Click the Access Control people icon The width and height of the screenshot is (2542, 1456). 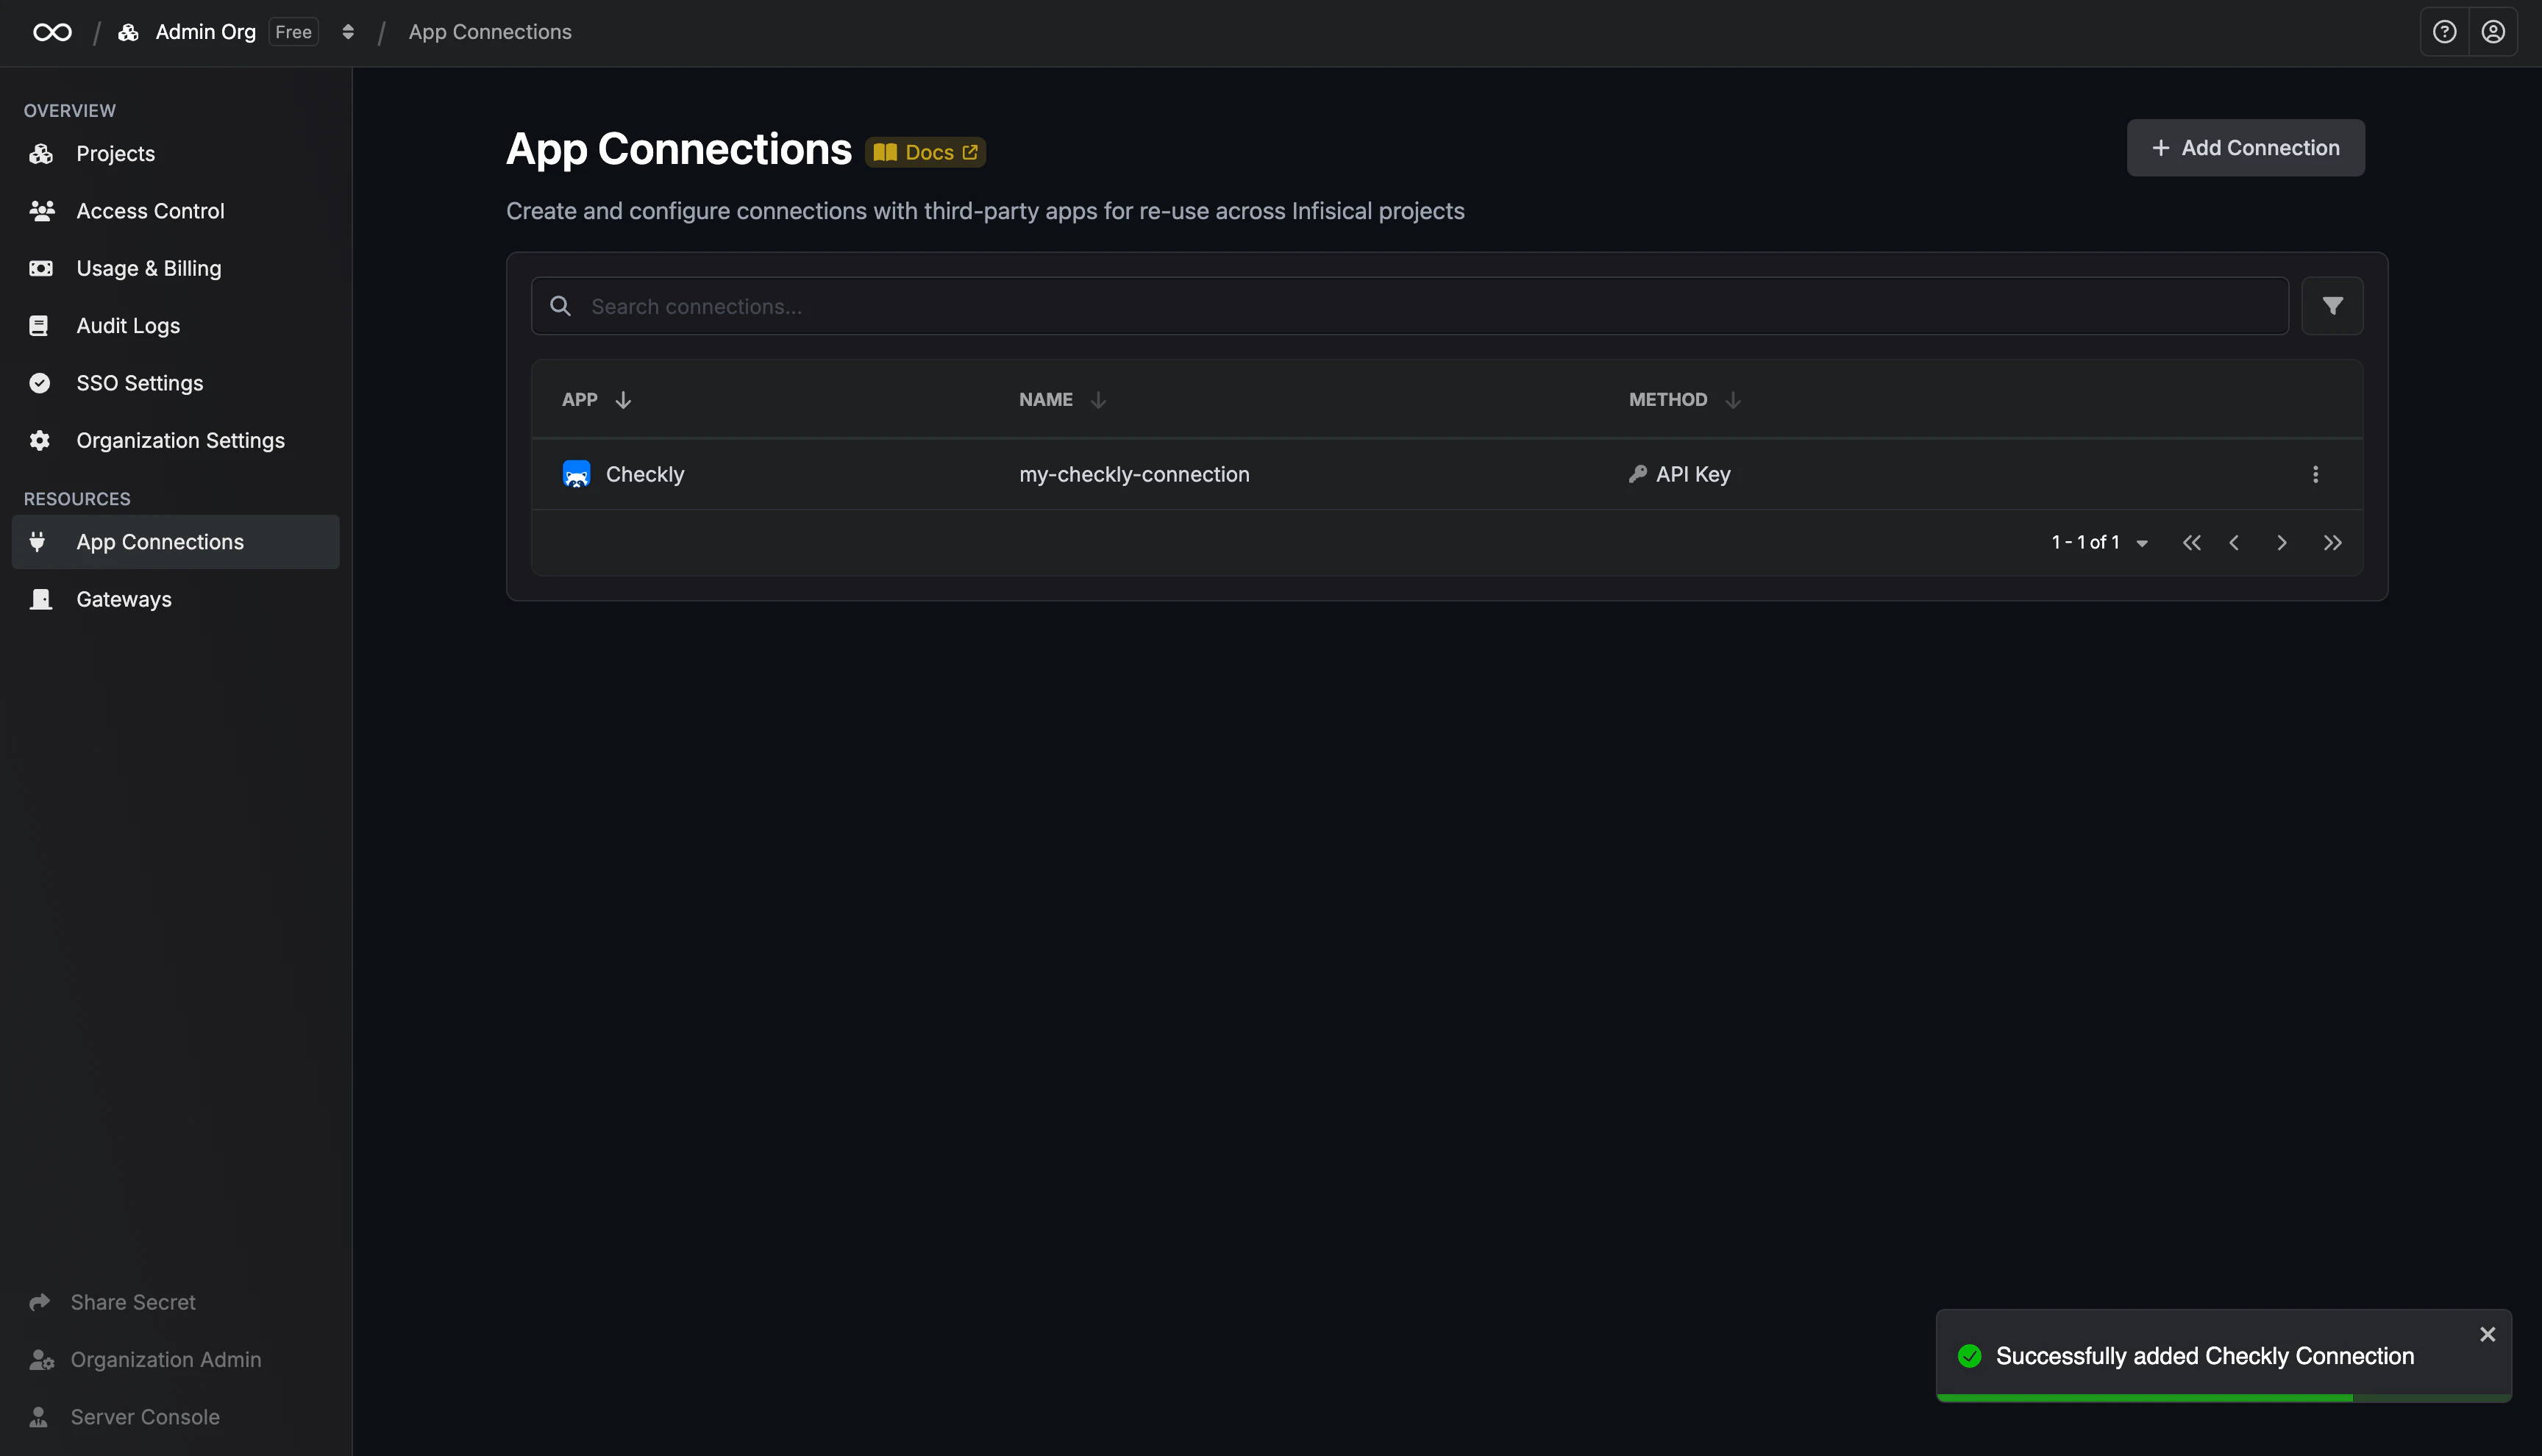pyautogui.click(x=41, y=211)
